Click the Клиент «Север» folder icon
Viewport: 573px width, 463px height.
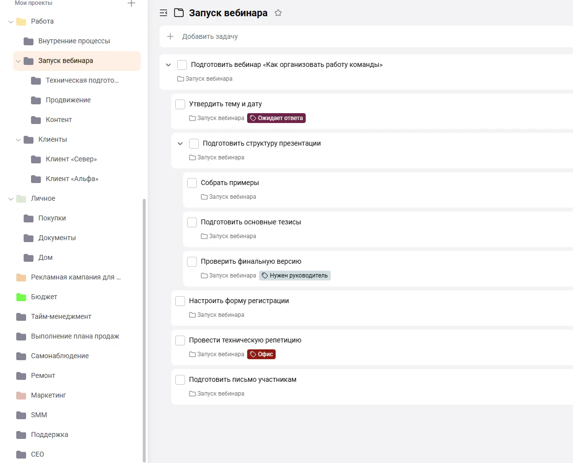coord(36,159)
